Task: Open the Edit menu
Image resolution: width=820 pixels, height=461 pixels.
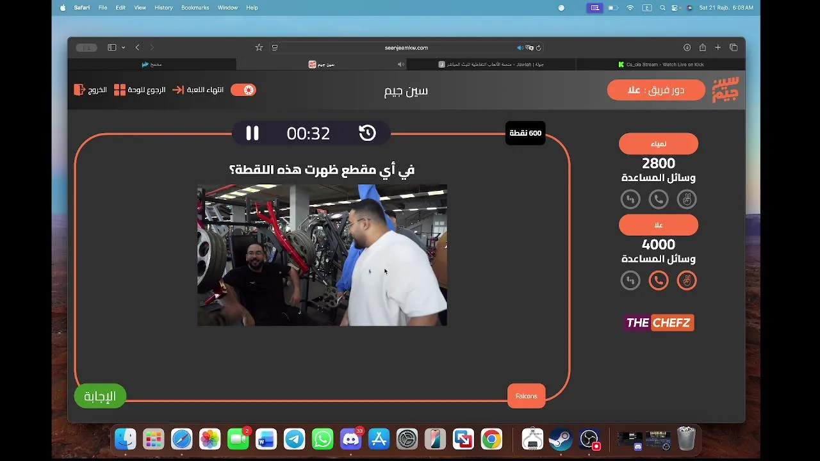Action: (120, 8)
